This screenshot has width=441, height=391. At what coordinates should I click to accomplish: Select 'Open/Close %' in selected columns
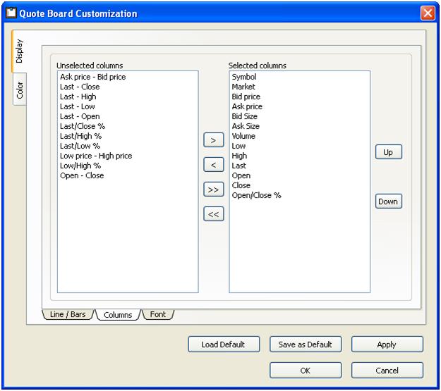click(256, 195)
